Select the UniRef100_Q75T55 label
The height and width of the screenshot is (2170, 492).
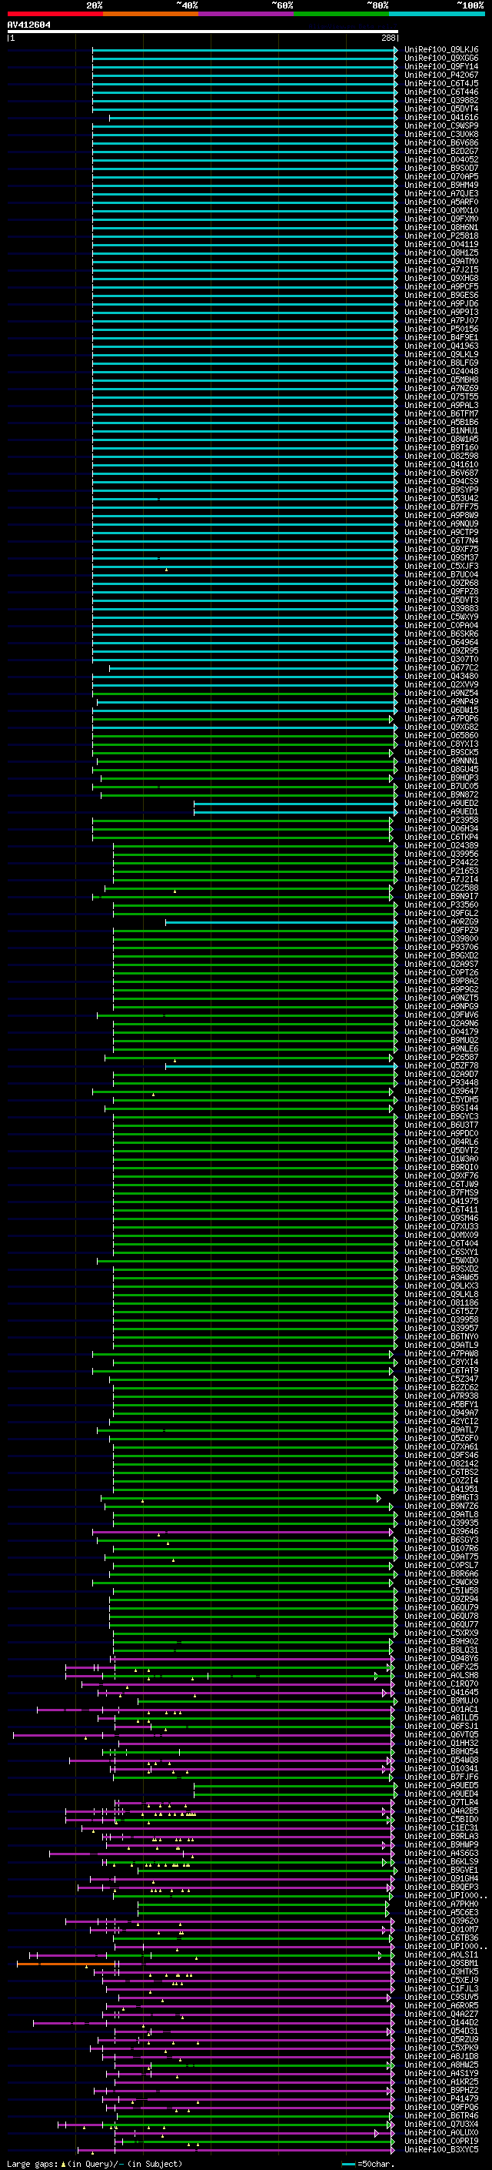pos(441,398)
